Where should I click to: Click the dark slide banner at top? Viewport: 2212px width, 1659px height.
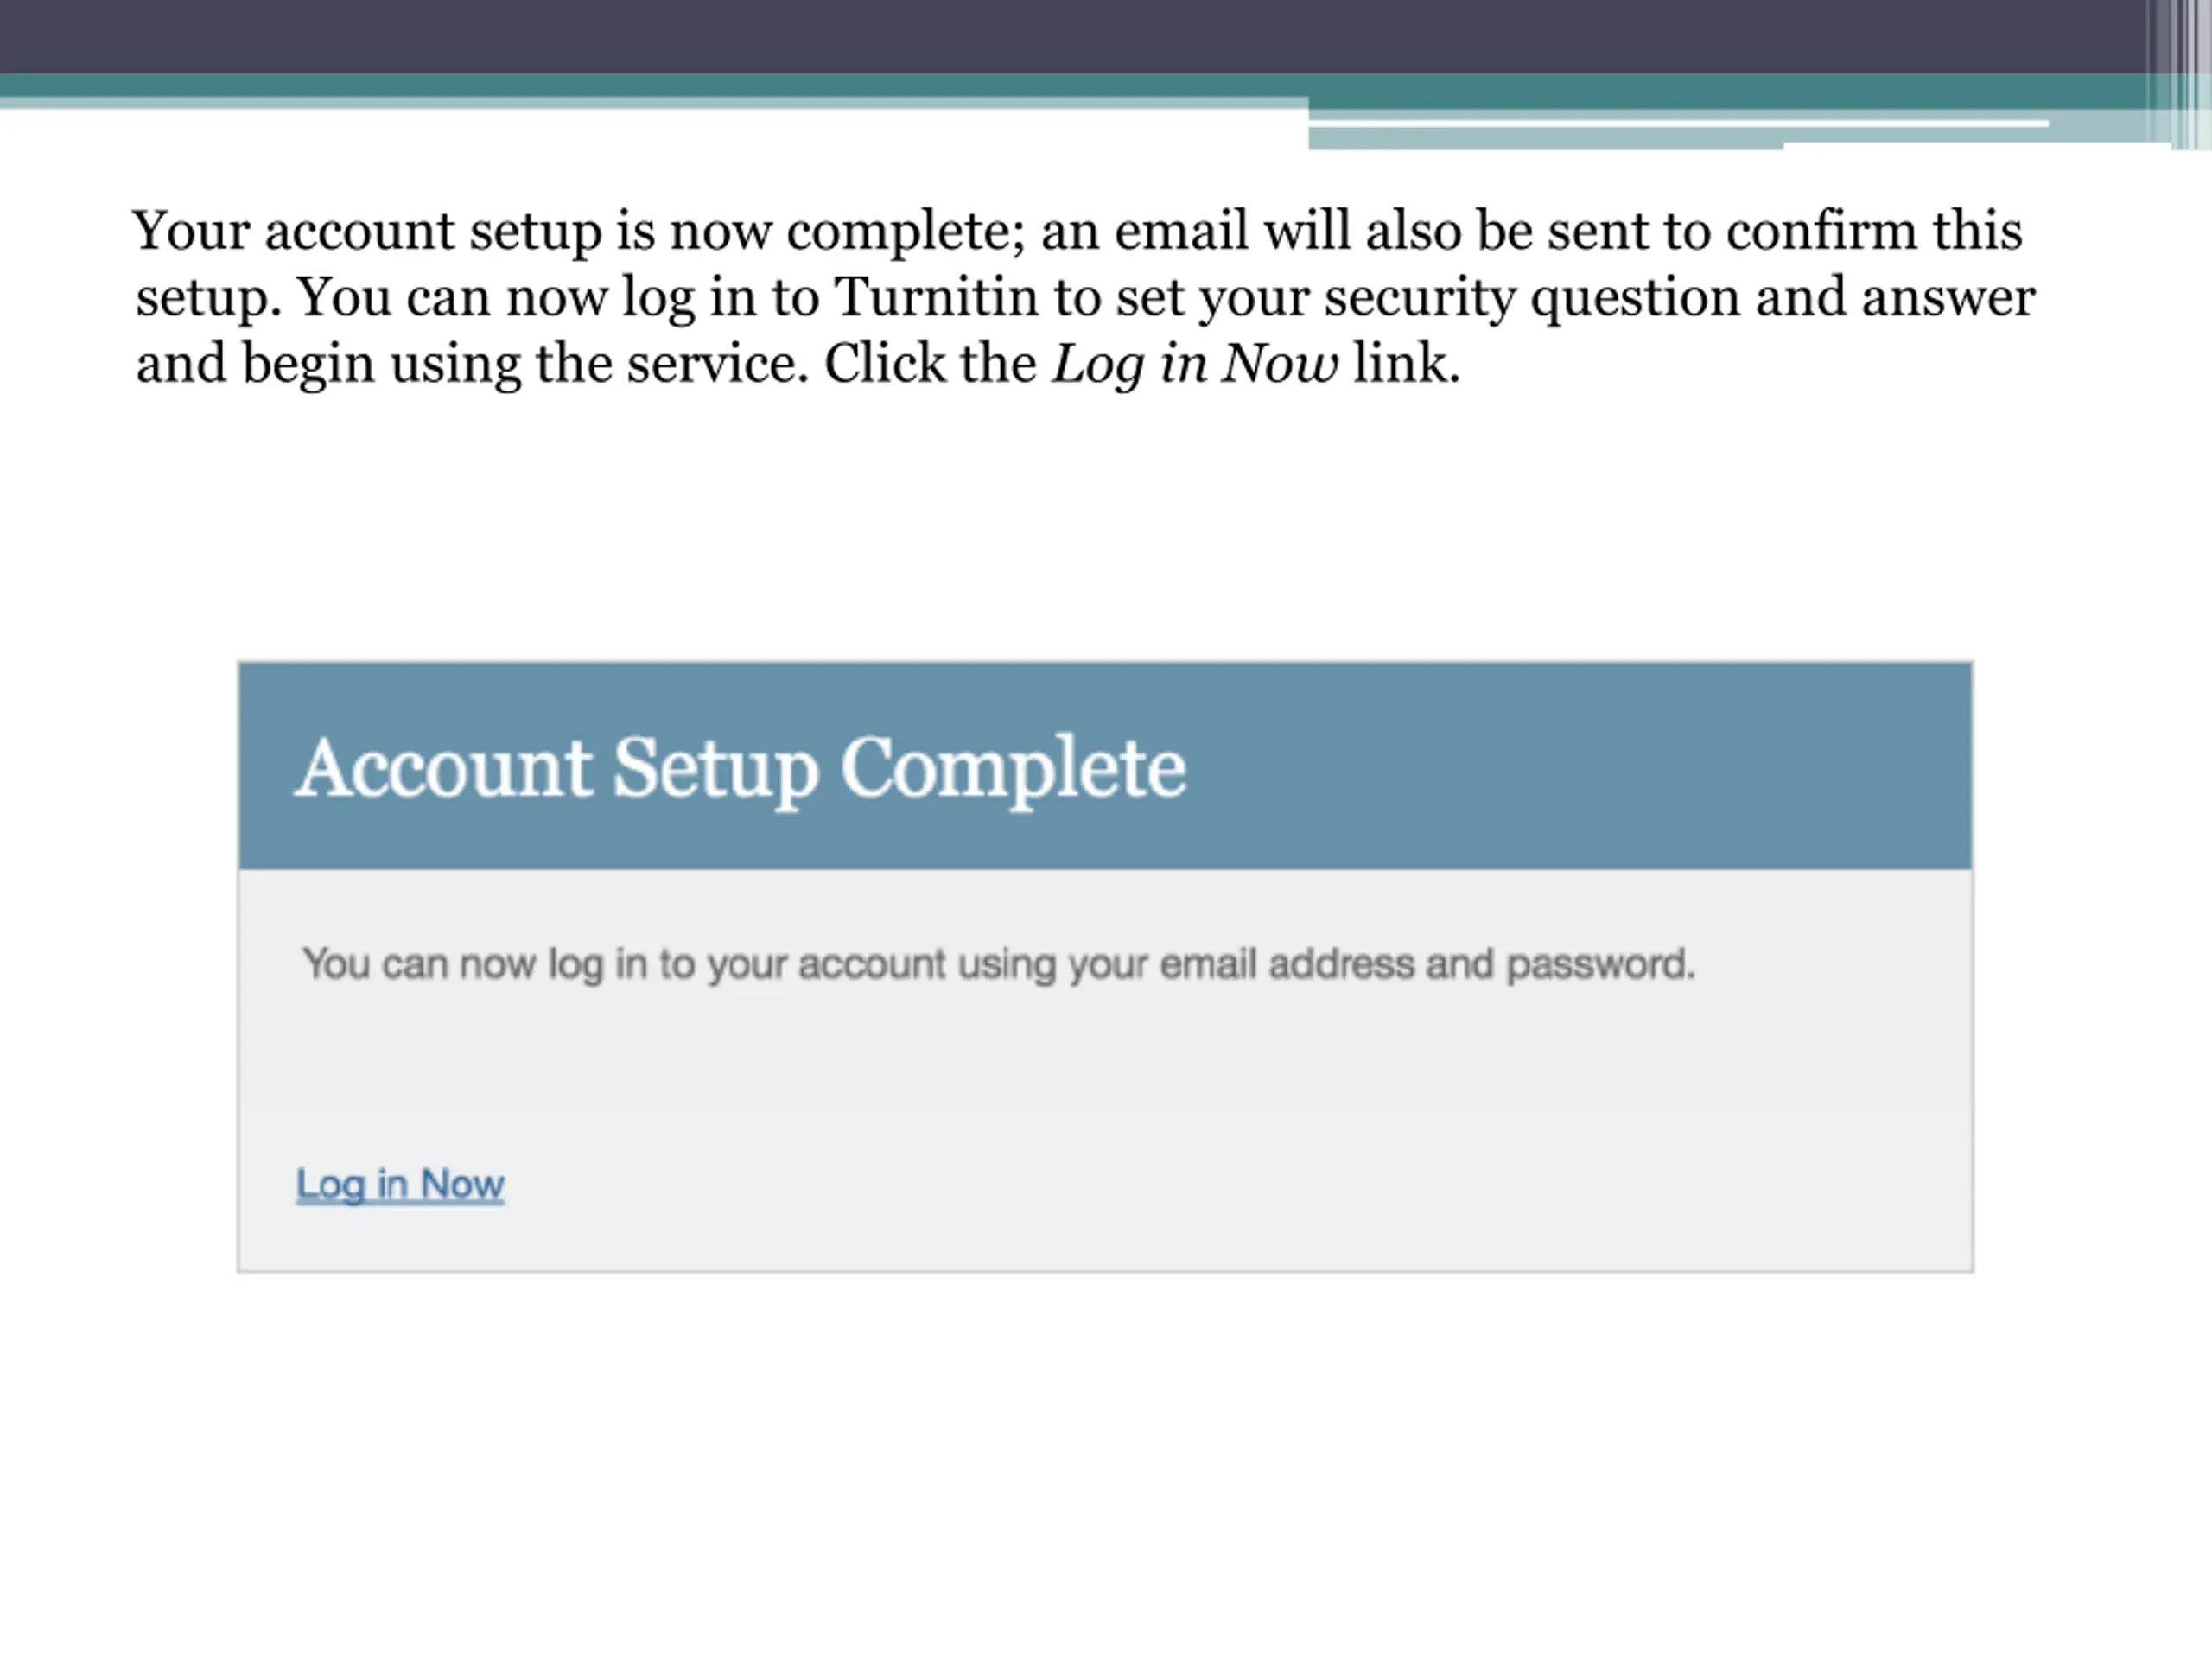click(x=1070, y=36)
